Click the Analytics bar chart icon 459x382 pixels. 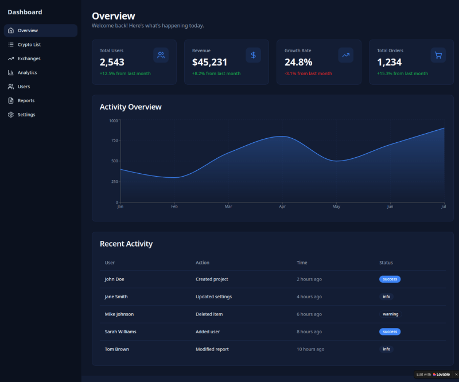[11, 73]
